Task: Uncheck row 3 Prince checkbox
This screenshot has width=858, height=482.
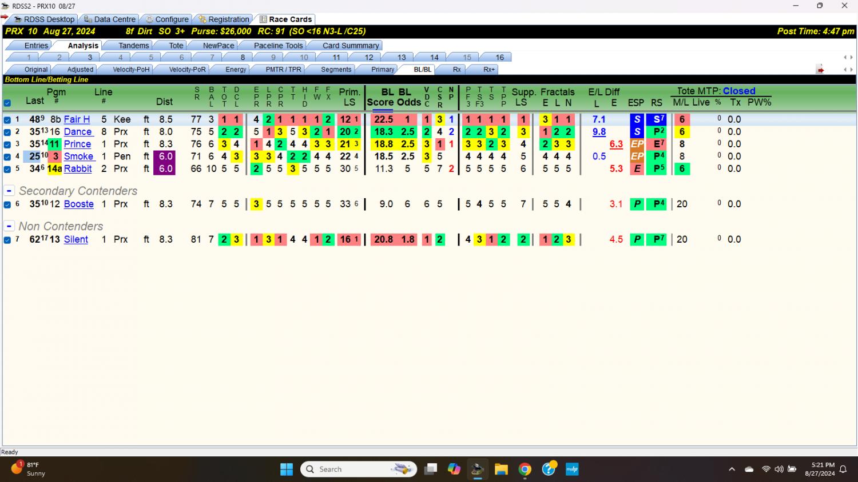Action: point(7,144)
